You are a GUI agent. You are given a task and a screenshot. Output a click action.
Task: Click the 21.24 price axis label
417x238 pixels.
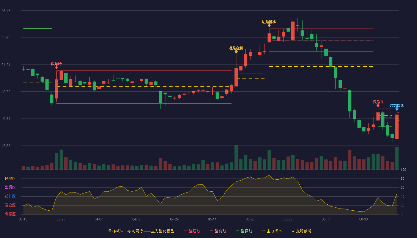tap(6, 65)
